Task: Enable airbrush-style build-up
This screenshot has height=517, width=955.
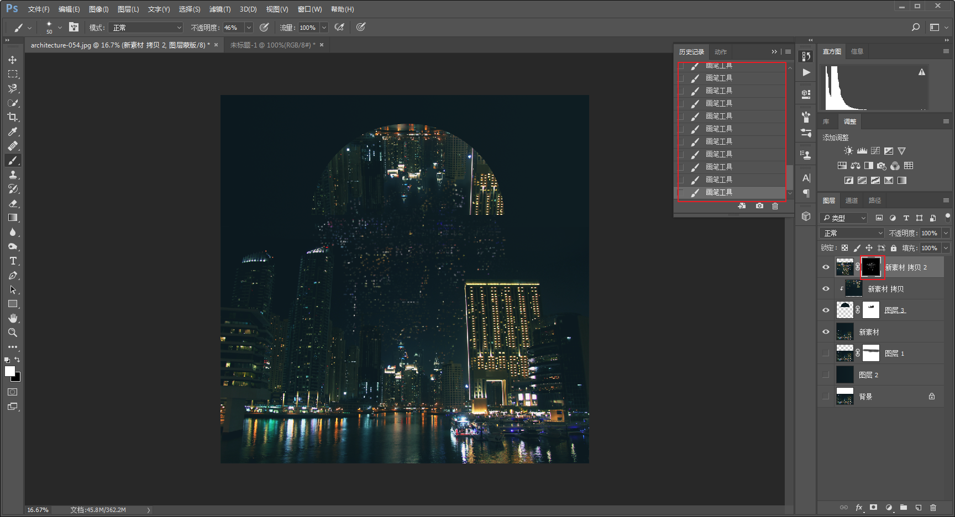Action: point(339,27)
